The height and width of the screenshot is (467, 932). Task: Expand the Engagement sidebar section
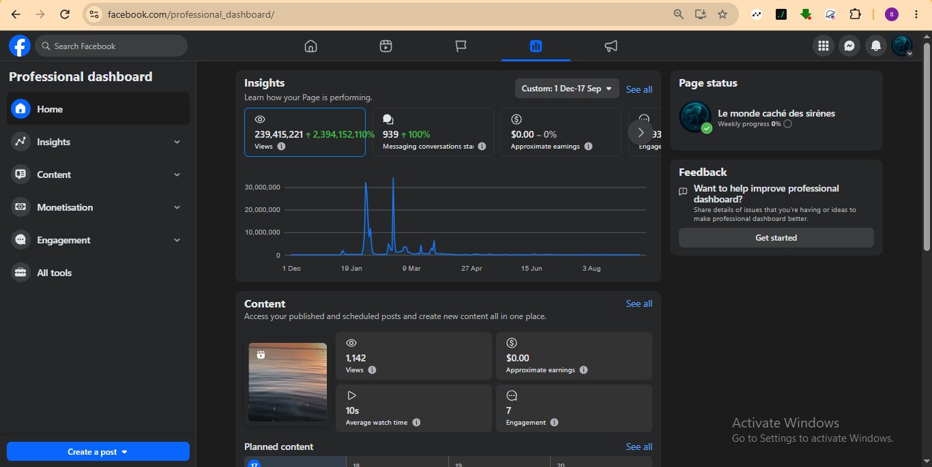tap(98, 240)
